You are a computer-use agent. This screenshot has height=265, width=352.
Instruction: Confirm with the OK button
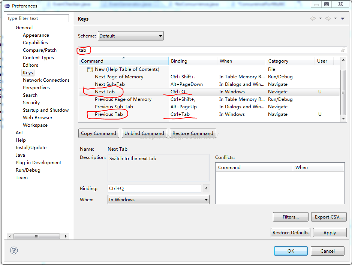click(x=291, y=251)
